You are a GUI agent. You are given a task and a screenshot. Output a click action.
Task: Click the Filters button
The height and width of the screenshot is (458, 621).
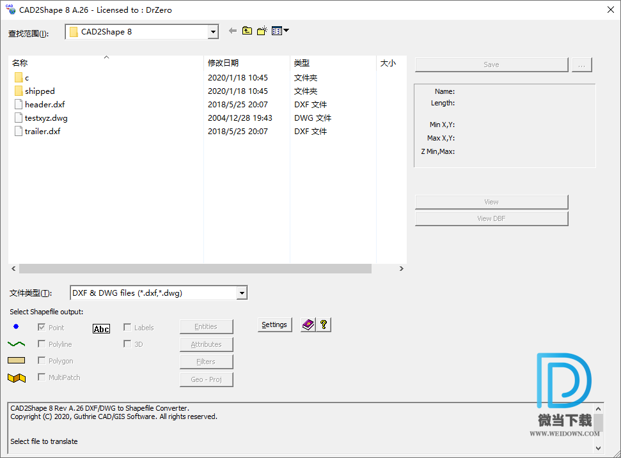coord(207,362)
